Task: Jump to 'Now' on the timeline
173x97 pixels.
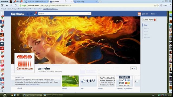Action: (x=146, y=25)
